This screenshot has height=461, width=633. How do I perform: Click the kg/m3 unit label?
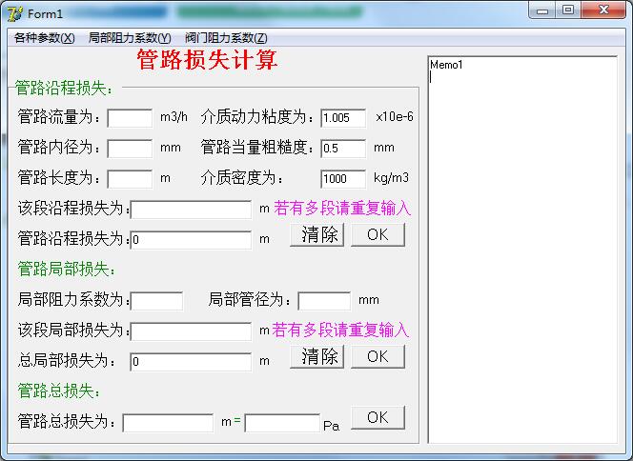tap(391, 178)
